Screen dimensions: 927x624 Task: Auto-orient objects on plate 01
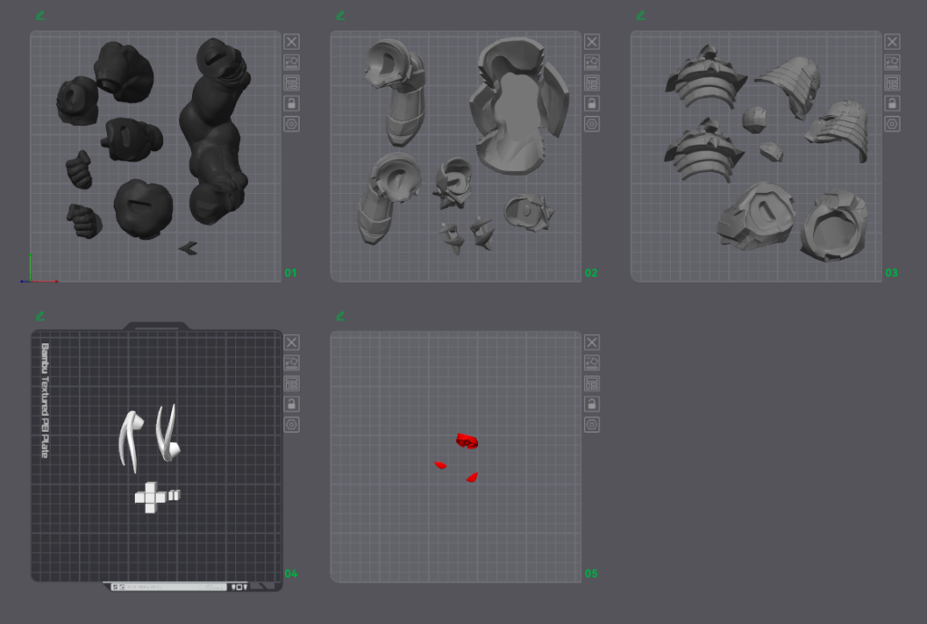(291, 62)
